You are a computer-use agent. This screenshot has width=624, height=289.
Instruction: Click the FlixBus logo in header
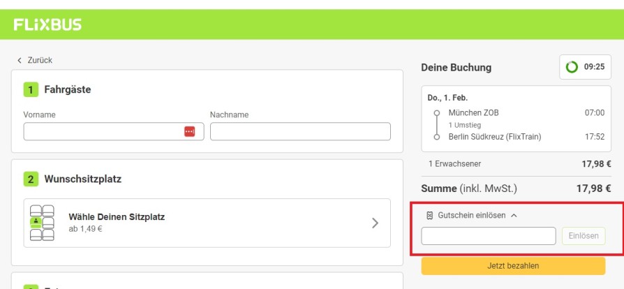click(x=47, y=24)
